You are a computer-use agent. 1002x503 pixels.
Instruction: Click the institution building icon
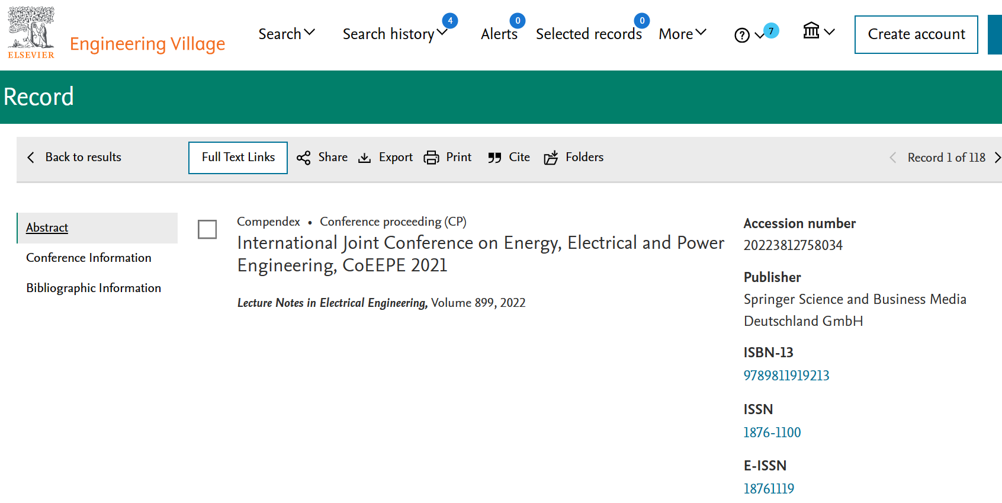click(x=811, y=31)
